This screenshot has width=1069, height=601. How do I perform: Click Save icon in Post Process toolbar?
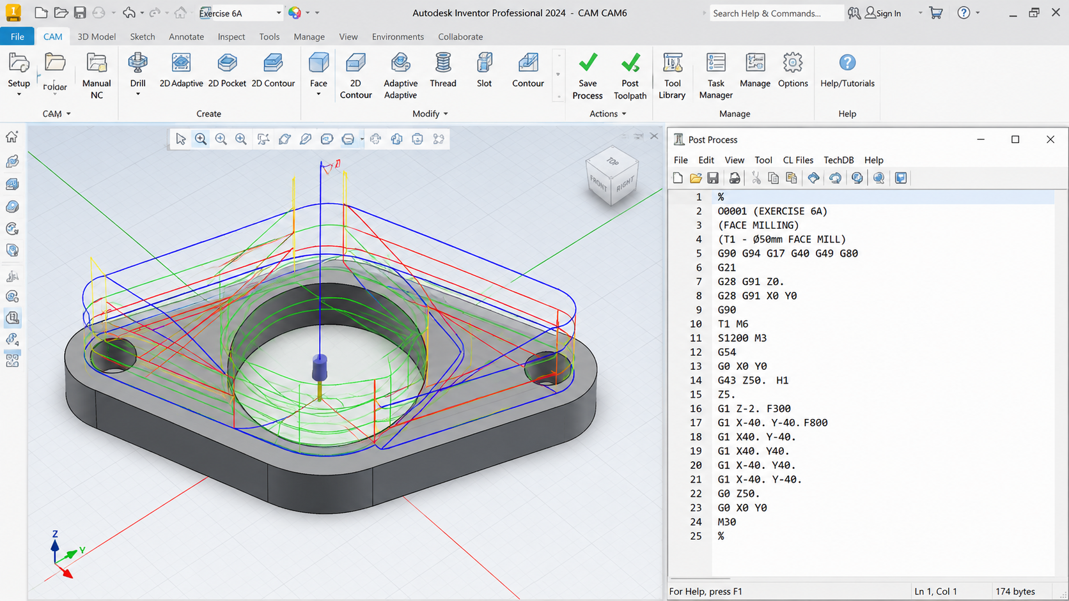pos(713,178)
